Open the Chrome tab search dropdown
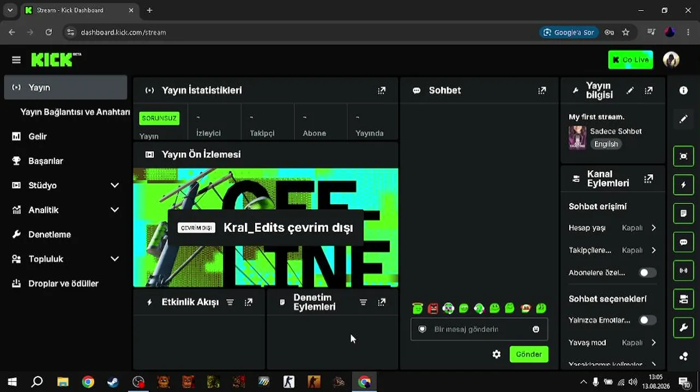Viewport: 700px width, 392px height. [x=10, y=10]
